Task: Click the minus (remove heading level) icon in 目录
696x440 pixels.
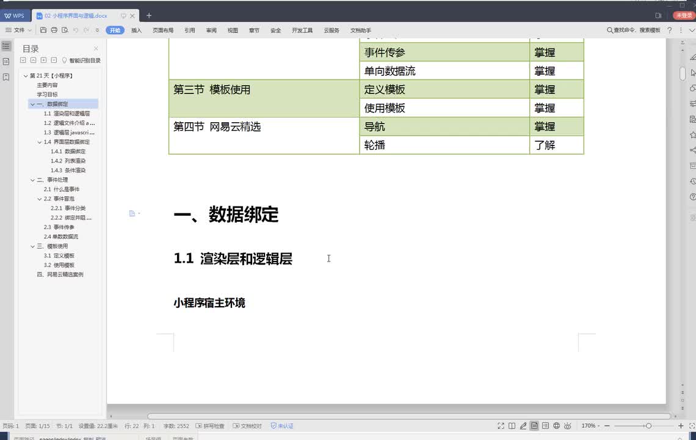Action: [x=54, y=60]
